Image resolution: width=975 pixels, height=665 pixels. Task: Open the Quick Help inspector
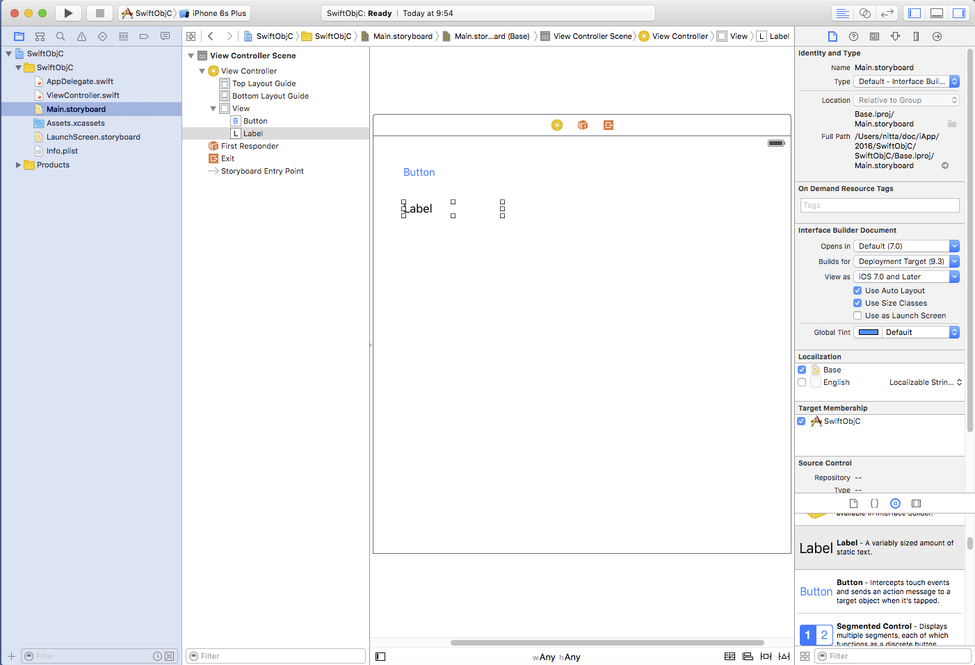pos(853,36)
